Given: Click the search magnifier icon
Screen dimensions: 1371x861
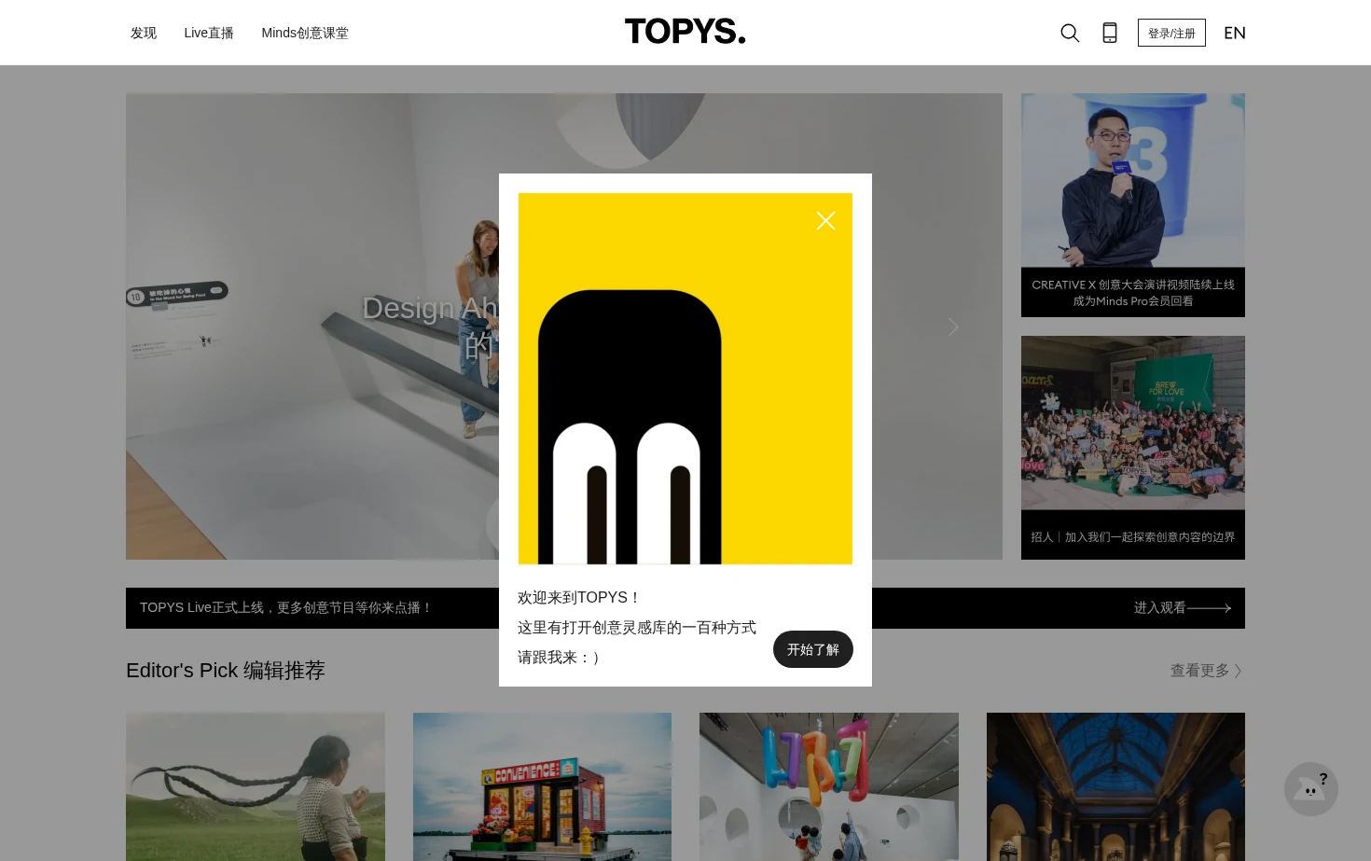Looking at the screenshot, I should coord(1070,33).
